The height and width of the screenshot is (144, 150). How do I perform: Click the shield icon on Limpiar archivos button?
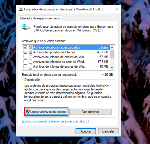click(28, 112)
